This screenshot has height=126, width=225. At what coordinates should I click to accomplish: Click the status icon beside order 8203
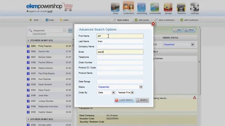[28, 46]
